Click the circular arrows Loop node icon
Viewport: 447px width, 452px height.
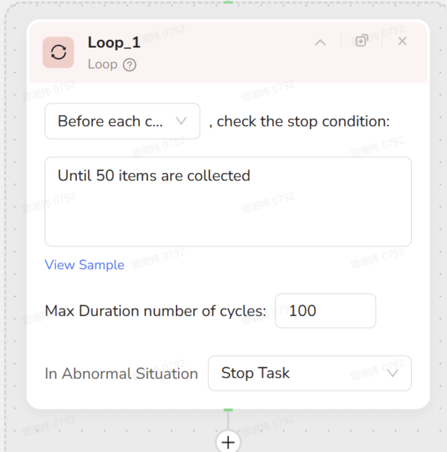tap(58, 53)
